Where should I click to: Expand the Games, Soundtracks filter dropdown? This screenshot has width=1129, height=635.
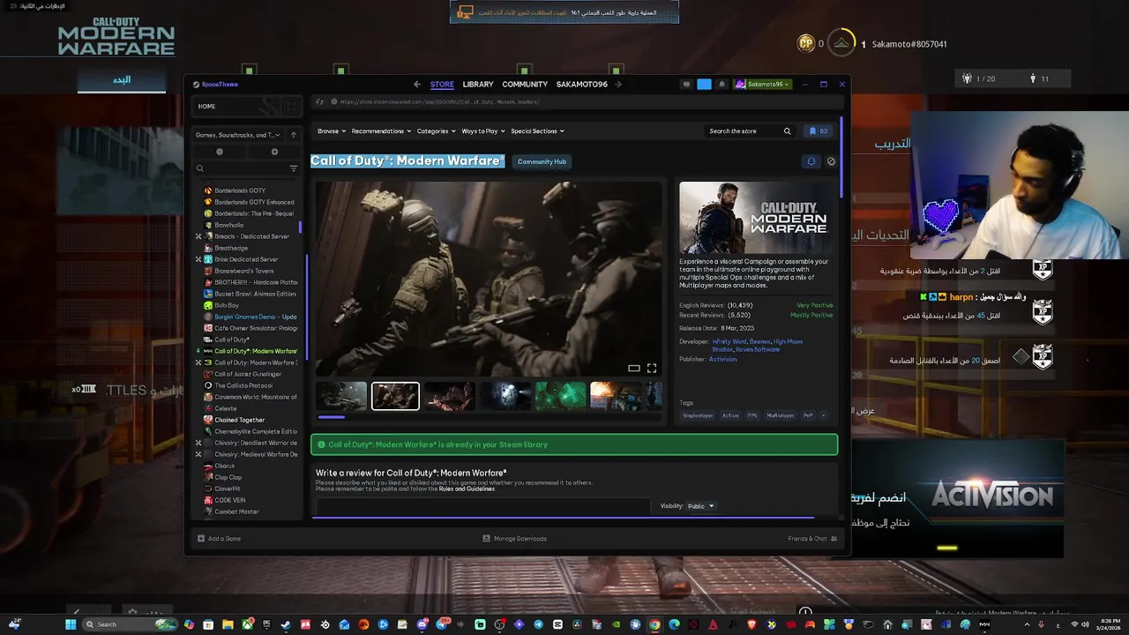[238, 135]
